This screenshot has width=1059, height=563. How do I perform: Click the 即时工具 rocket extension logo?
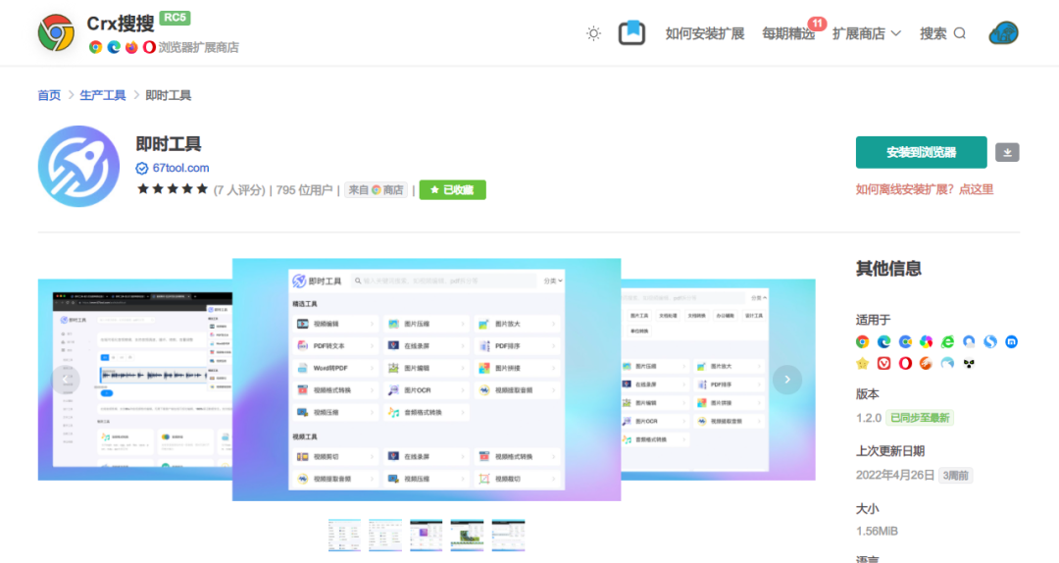(79, 167)
